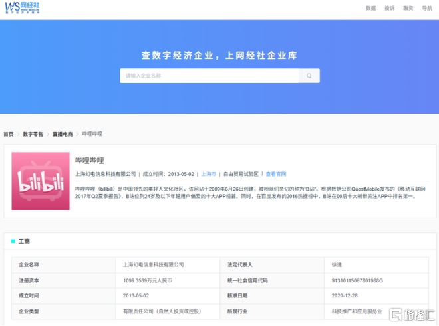Select the 企业名称 table value cell
The height and width of the screenshot is (326, 439).
[x=168, y=264]
